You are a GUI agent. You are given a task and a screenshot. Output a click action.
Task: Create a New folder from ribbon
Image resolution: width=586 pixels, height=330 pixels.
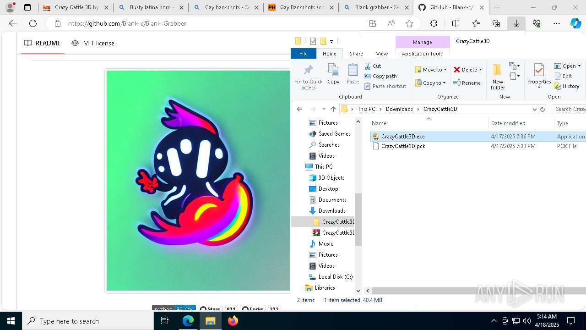pyautogui.click(x=498, y=77)
